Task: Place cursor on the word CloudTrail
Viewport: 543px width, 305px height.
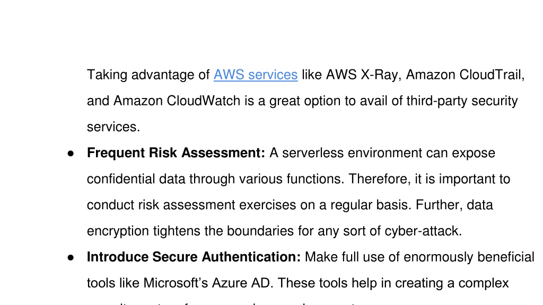Action: (x=492, y=75)
